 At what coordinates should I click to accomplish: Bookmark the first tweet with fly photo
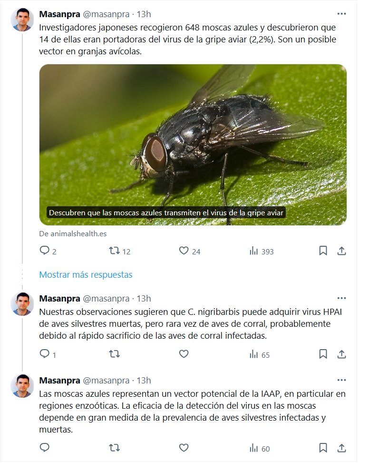tap(323, 251)
